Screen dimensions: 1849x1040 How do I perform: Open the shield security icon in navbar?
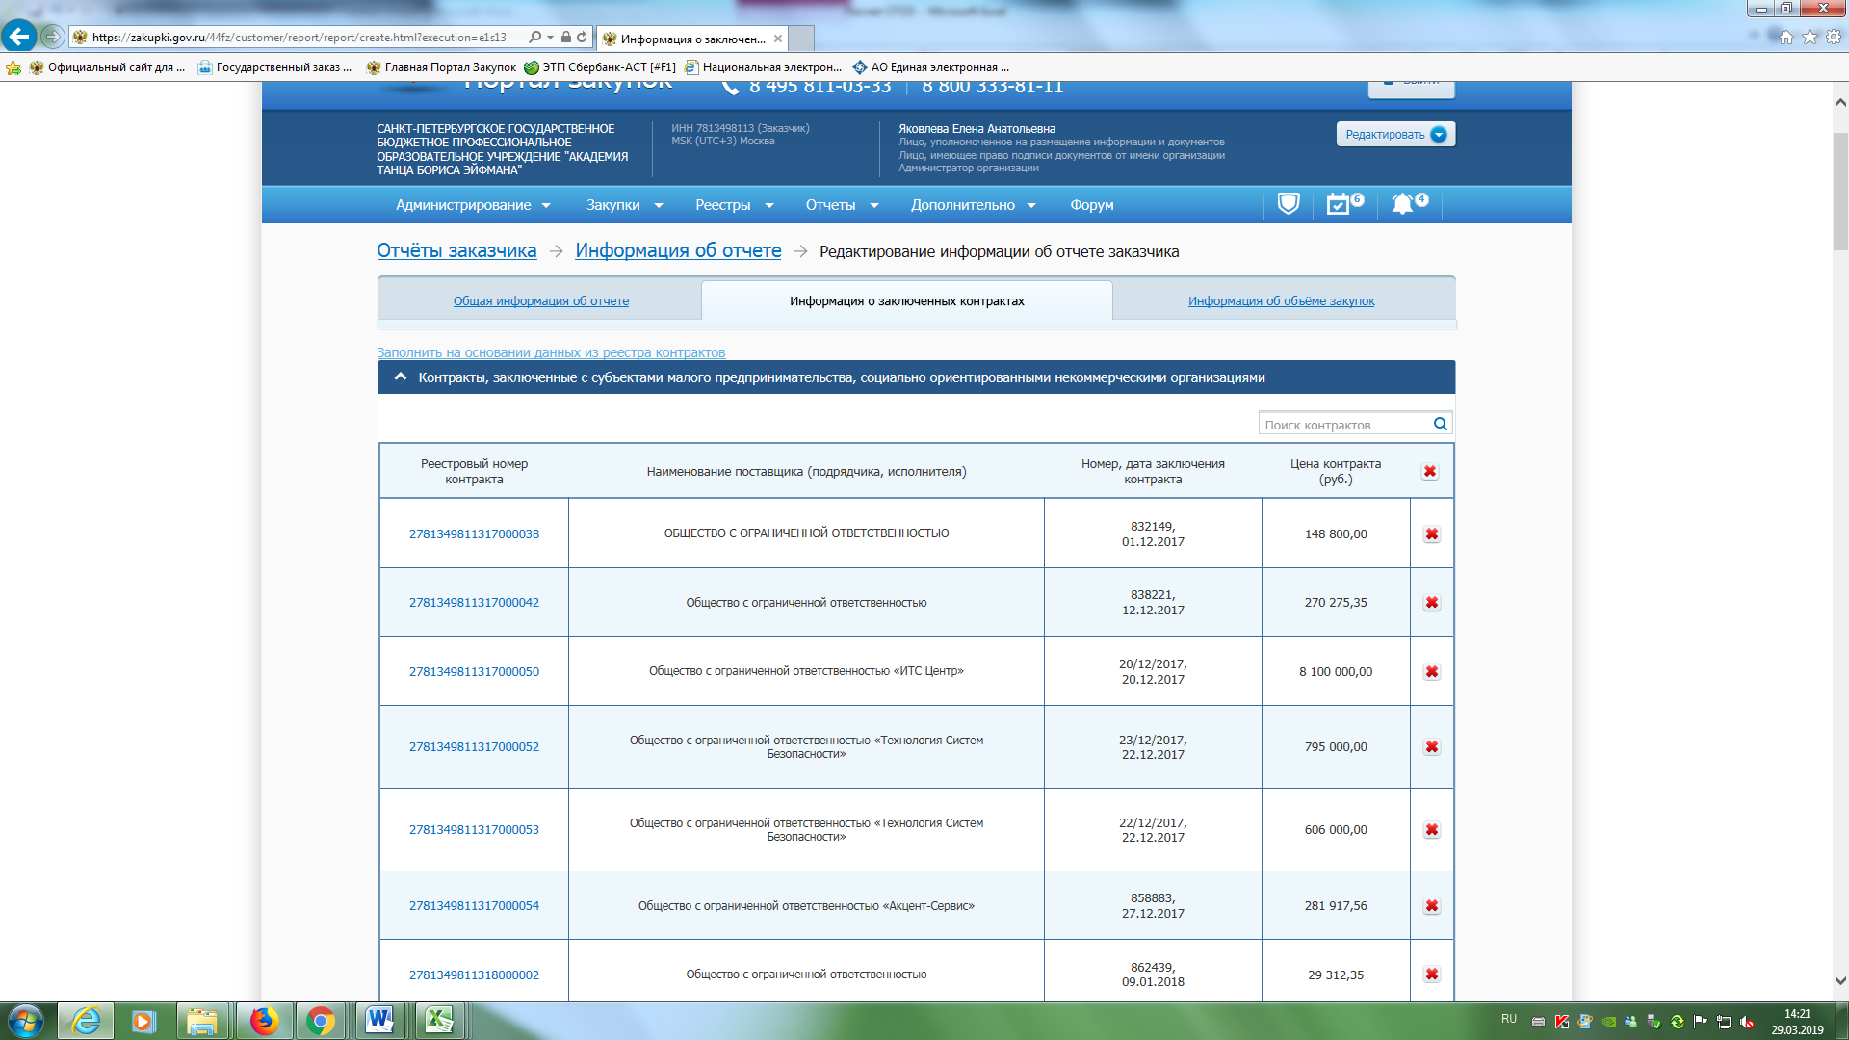(x=1288, y=204)
